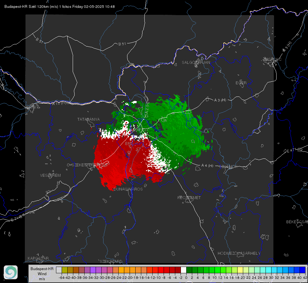
Task: Select the yellow swatch between 18 and 20
Action: [x=240, y=270]
